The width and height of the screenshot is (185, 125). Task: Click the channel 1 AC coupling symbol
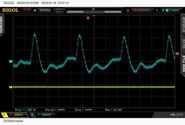tap(10, 115)
